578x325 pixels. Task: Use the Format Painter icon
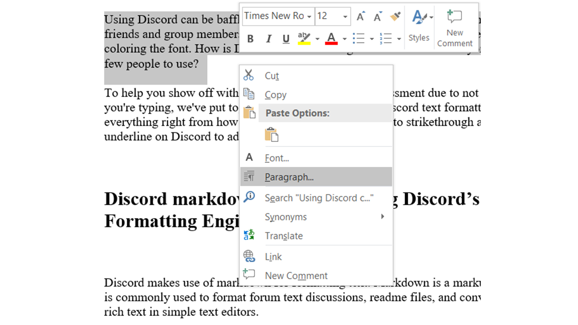(394, 16)
